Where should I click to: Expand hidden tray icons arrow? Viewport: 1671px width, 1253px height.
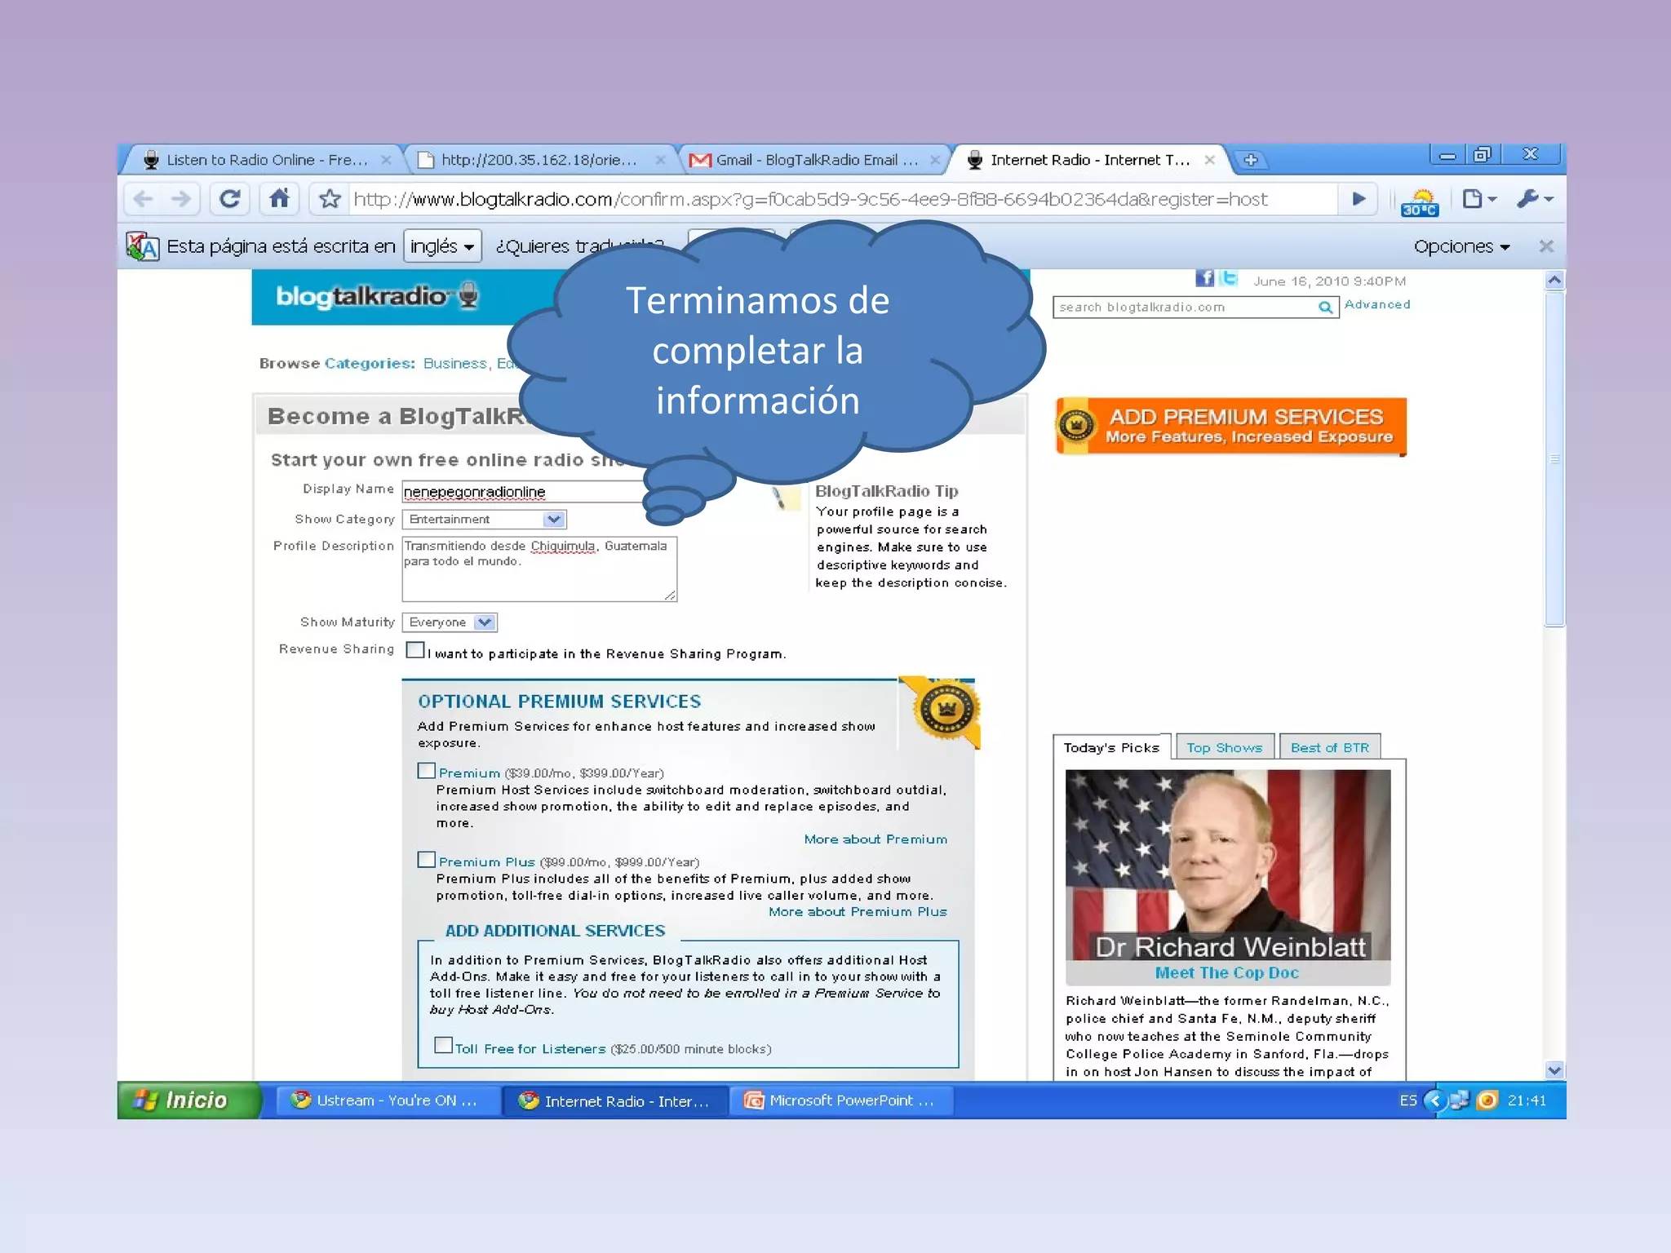(x=1434, y=1100)
